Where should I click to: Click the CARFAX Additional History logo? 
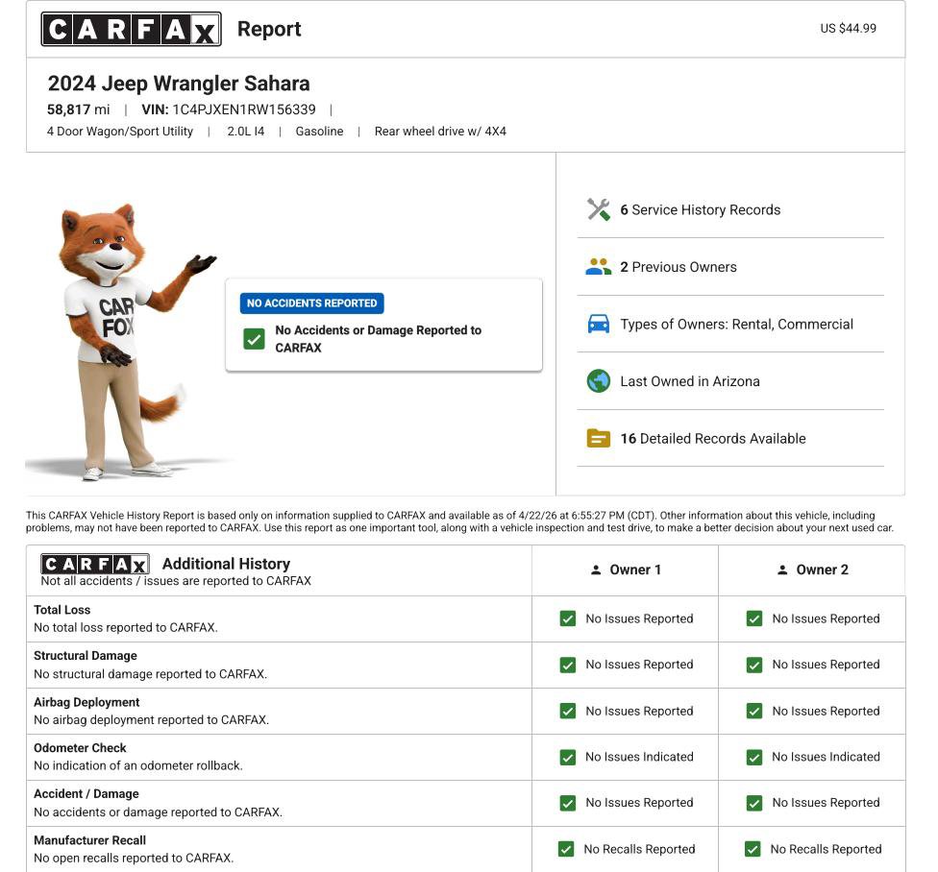[x=94, y=564]
